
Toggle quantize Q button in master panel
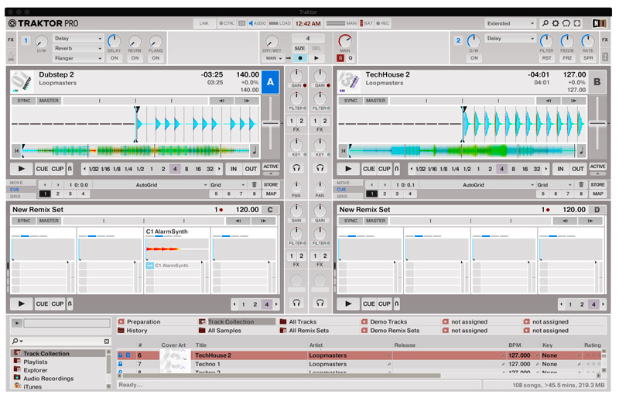pyautogui.click(x=351, y=58)
